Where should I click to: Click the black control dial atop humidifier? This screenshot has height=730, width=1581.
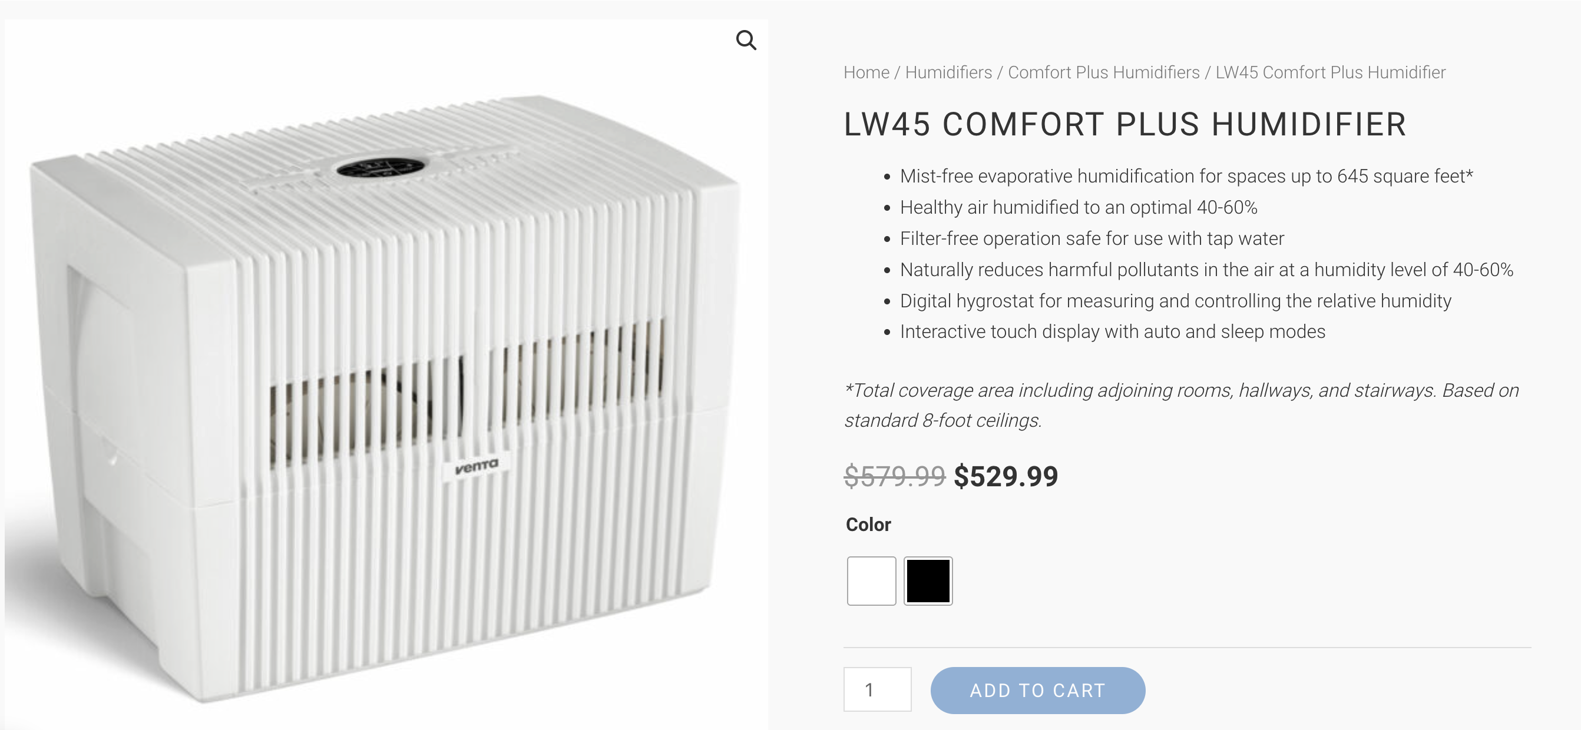point(381,167)
